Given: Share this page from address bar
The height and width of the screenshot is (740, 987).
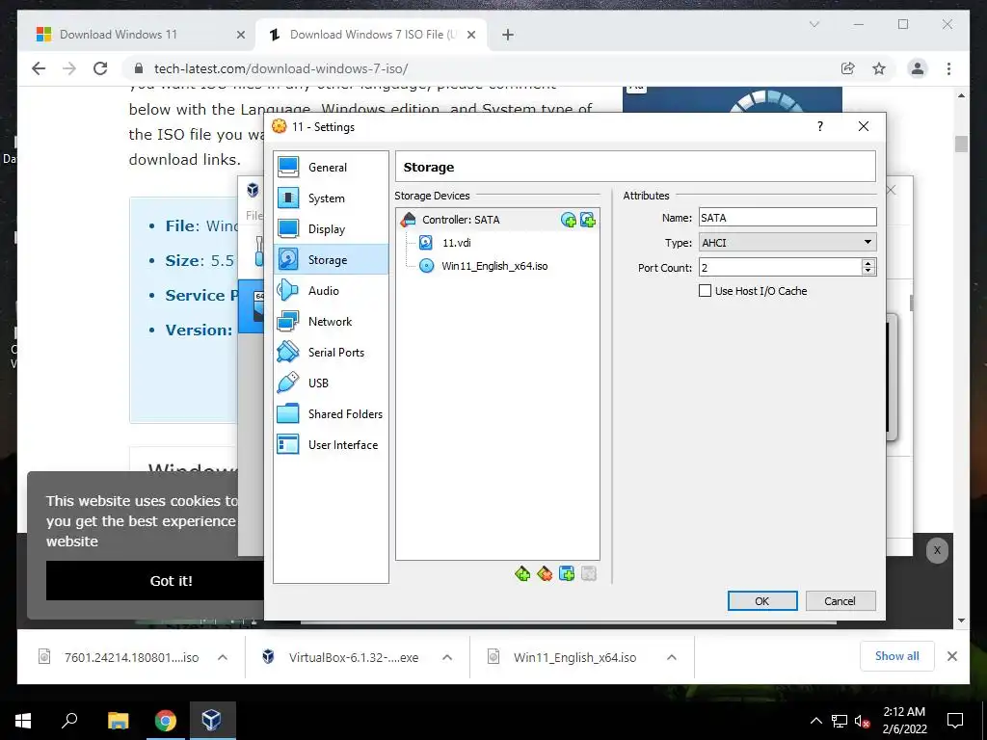Looking at the screenshot, I should [848, 68].
